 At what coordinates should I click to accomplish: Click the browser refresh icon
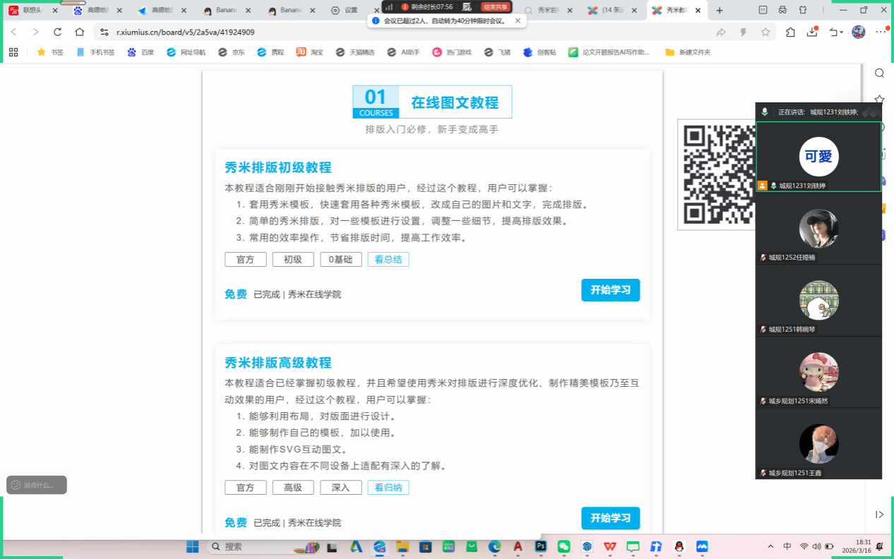tap(58, 32)
